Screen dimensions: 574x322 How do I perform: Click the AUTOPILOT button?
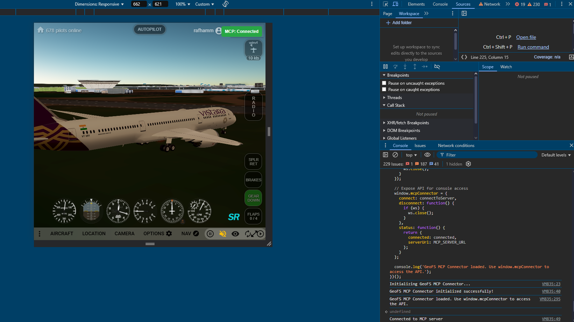(149, 29)
